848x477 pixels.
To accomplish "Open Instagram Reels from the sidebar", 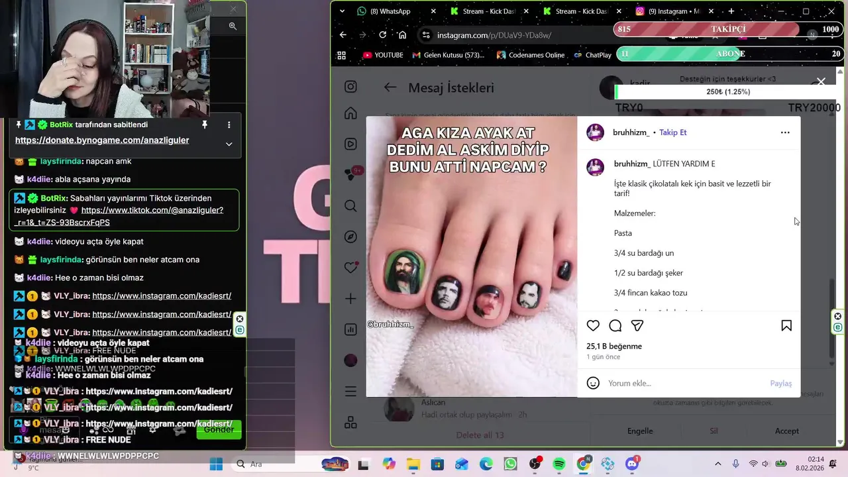I will tap(350, 144).
